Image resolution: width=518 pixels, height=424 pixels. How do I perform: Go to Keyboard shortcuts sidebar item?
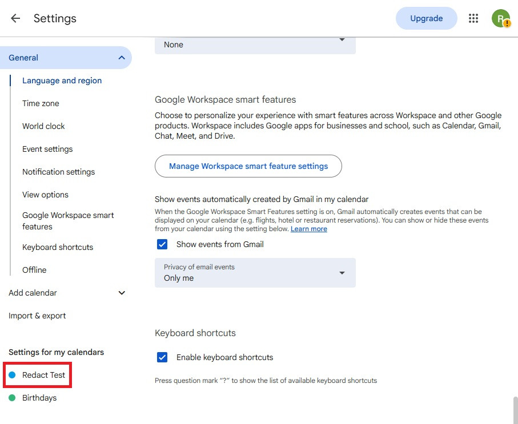tap(58, 247)
